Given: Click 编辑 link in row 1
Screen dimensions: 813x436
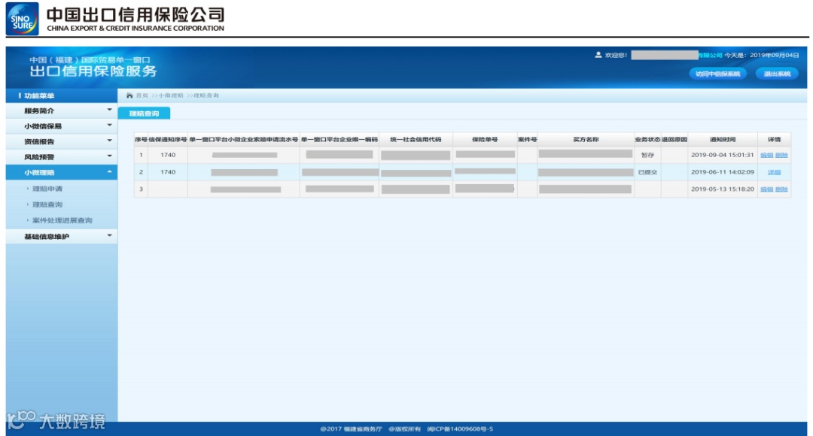Looking at the screenshot, I should coord(766,156).
